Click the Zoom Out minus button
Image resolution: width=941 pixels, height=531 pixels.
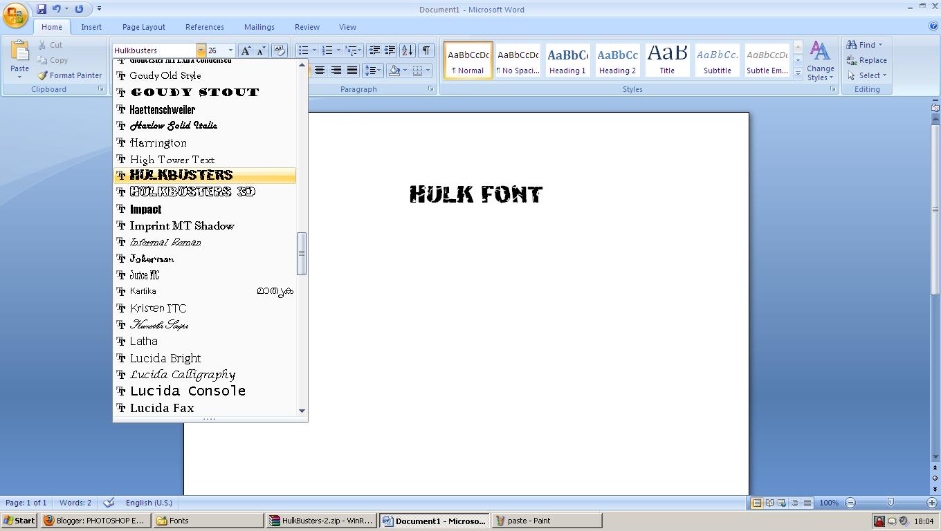pos(850,503)
